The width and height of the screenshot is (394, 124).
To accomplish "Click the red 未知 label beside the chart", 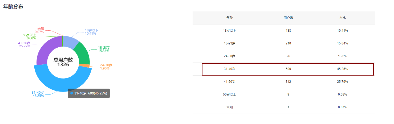I will point(40,28).
